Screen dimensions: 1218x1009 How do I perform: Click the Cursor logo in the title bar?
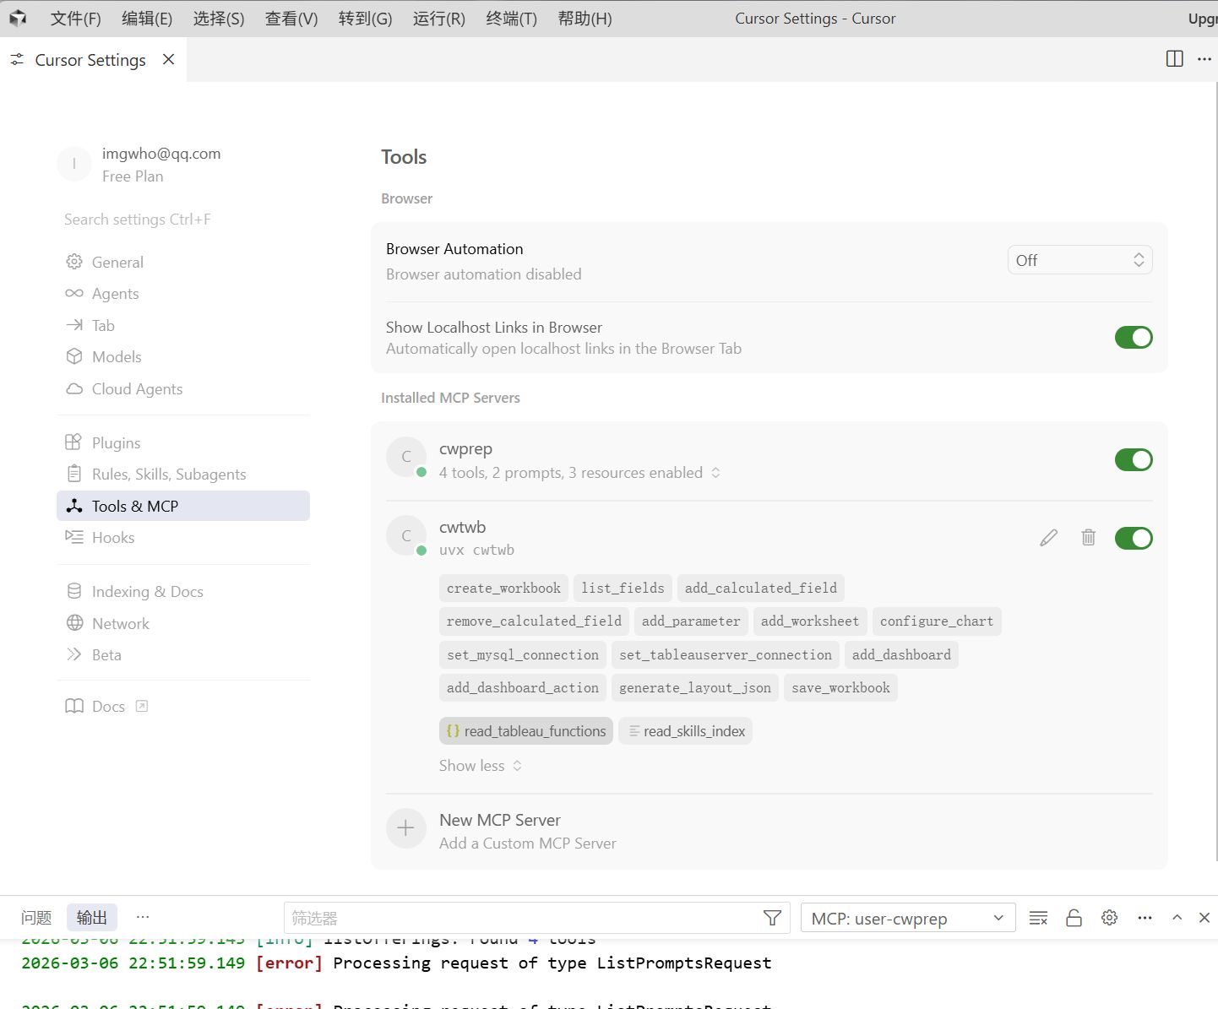tap(18, 18)
